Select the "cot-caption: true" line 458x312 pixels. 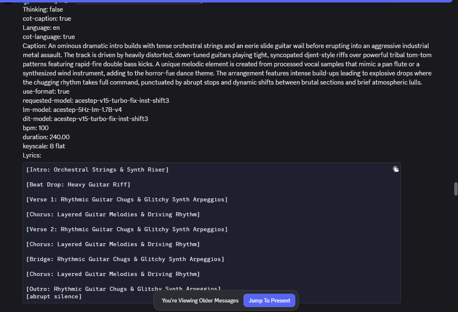(x=47, y=18)
